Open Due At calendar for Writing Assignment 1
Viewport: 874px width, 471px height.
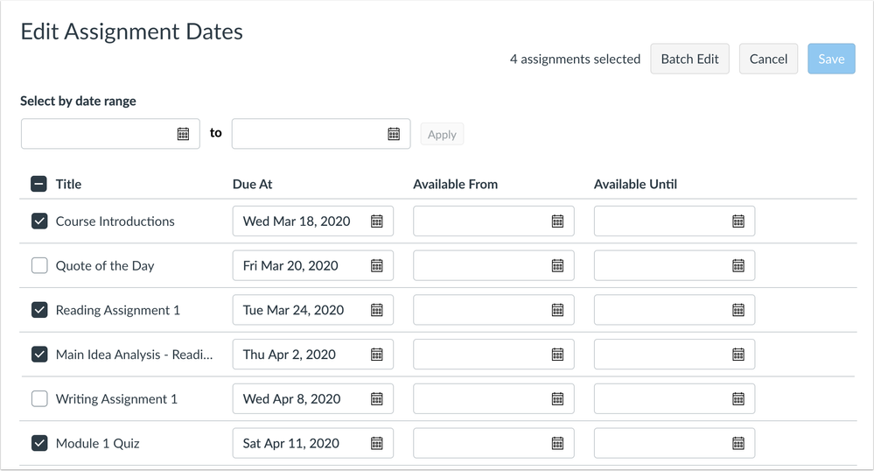(x=377, y=398)
